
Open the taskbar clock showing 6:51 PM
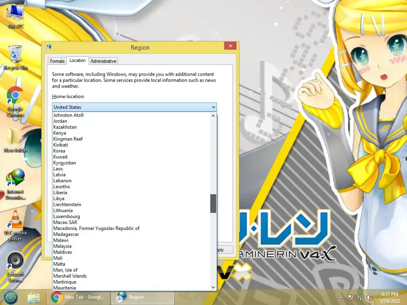pyautogui.click(x=390, y=297)
